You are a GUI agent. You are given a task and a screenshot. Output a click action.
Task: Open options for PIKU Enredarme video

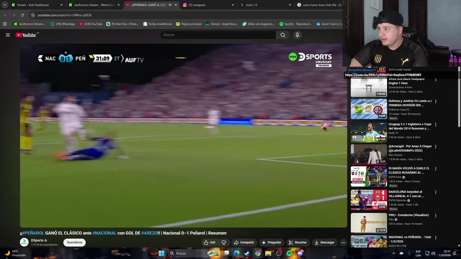(x=435, y=215)
